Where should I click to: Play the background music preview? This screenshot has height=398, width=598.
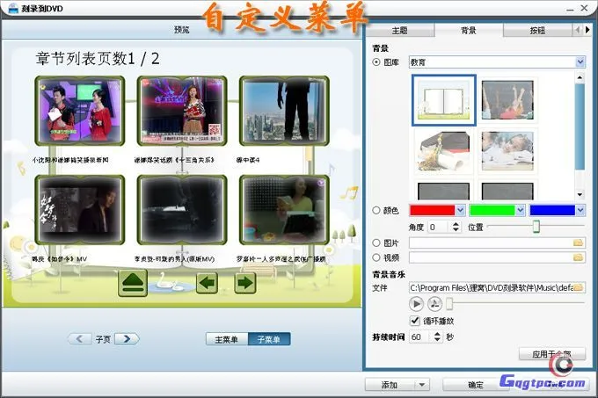pos(416,304)
